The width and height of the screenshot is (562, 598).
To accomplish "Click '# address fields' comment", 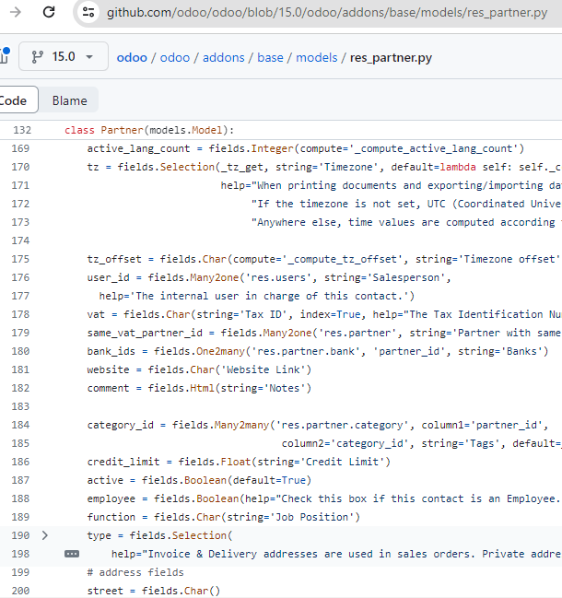I will point(135,572).
